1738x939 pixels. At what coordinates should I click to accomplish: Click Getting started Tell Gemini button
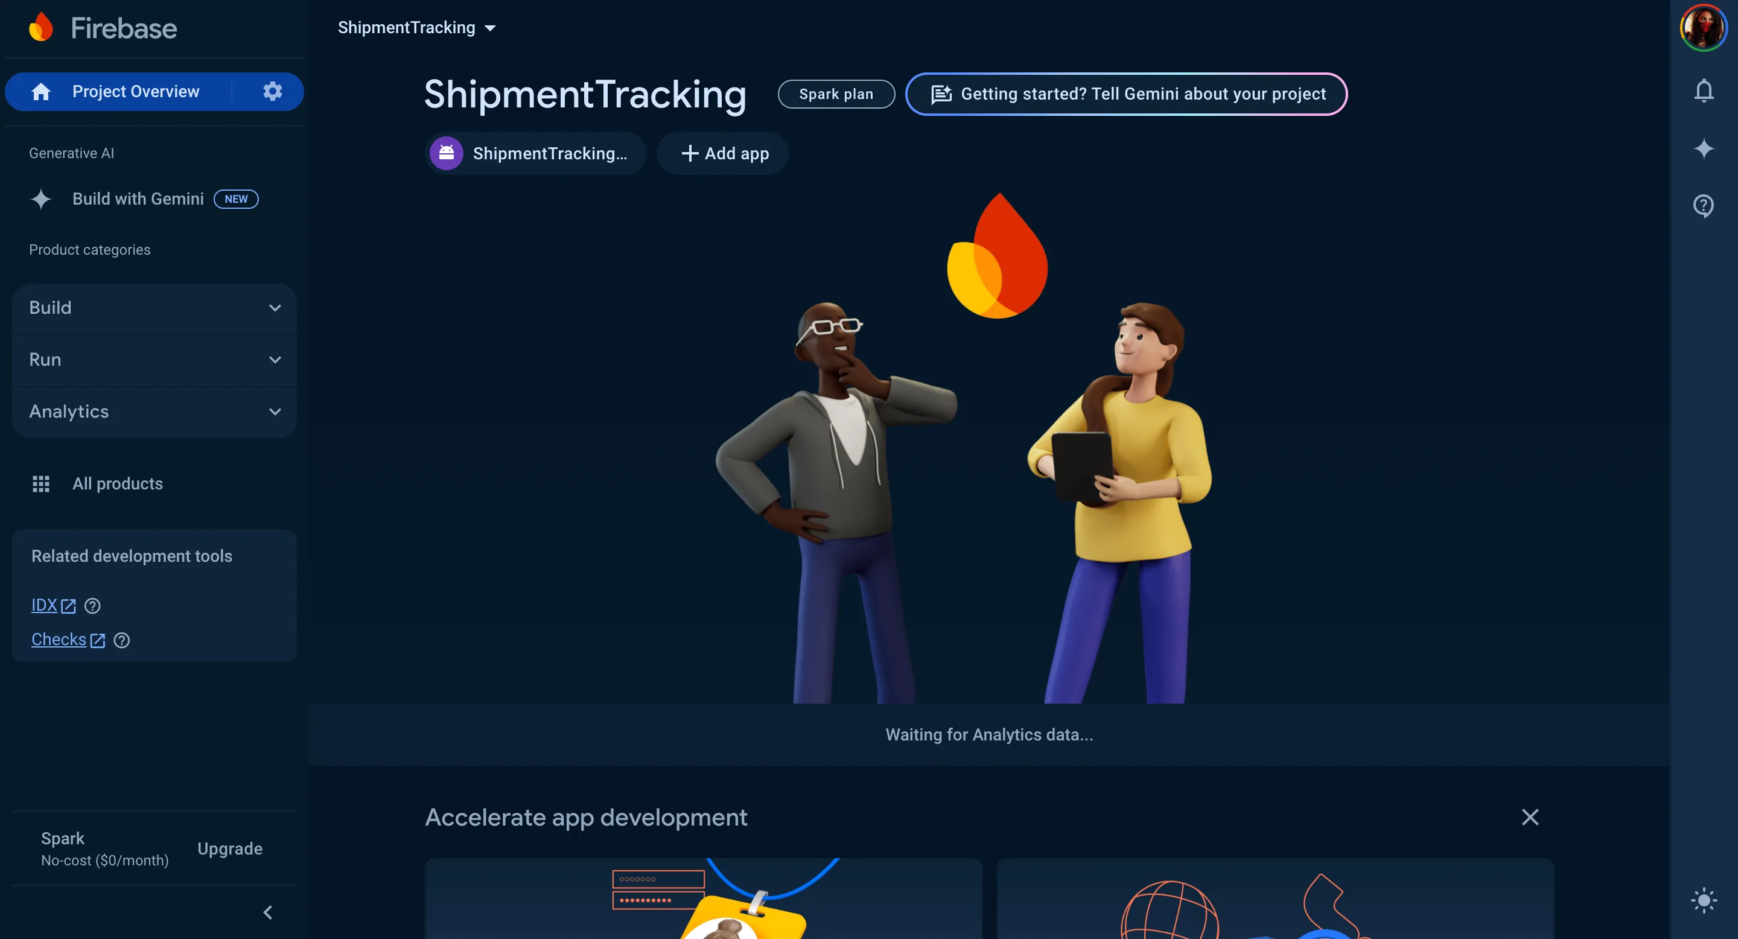(1127, 94)
